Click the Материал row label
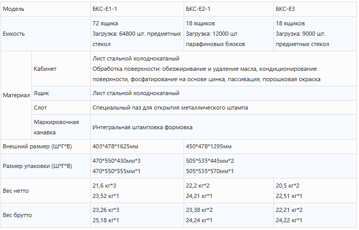The width and height of the screenshot is (359, 230). tap(16, 96)
